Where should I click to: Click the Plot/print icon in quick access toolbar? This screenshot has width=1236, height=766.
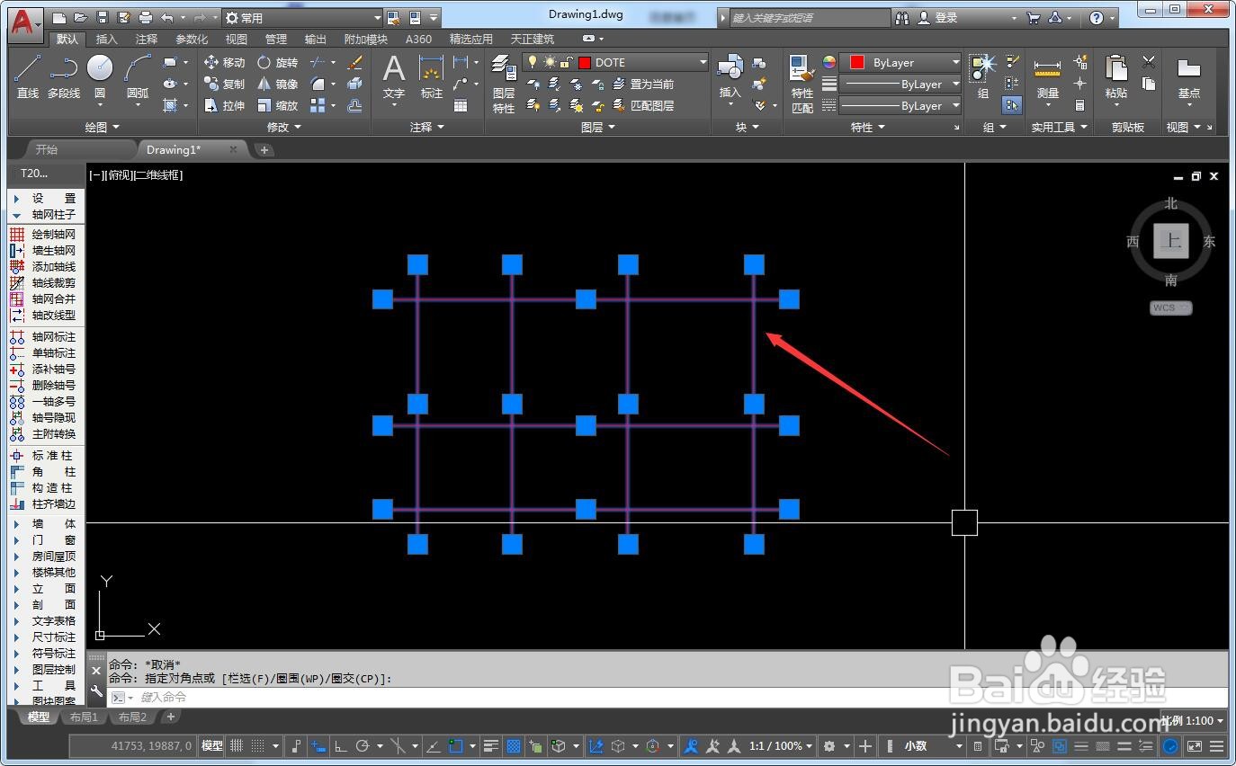click(x=145, y=18)
